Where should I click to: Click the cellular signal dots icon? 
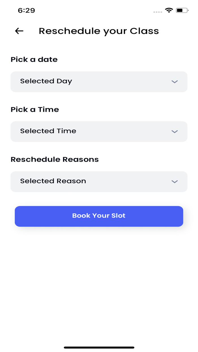pos(157,12)
